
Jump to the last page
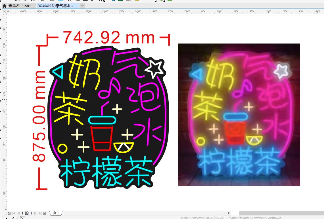click(x=40, y=213)
